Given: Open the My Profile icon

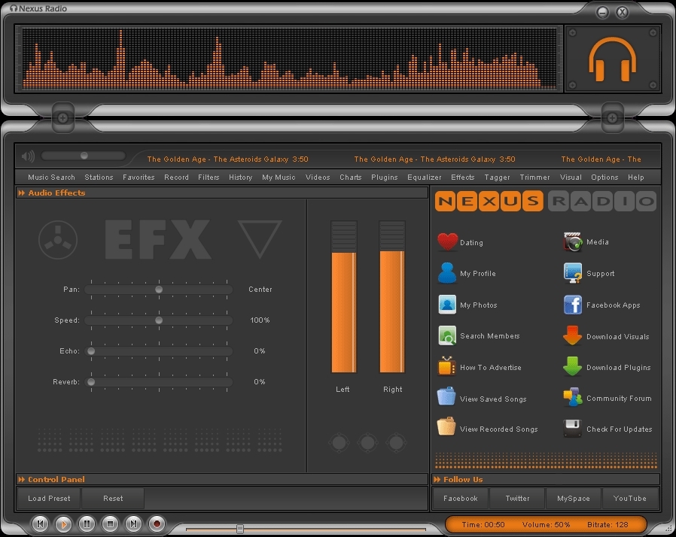Looking at the screenshot, I should pos(447,273).
